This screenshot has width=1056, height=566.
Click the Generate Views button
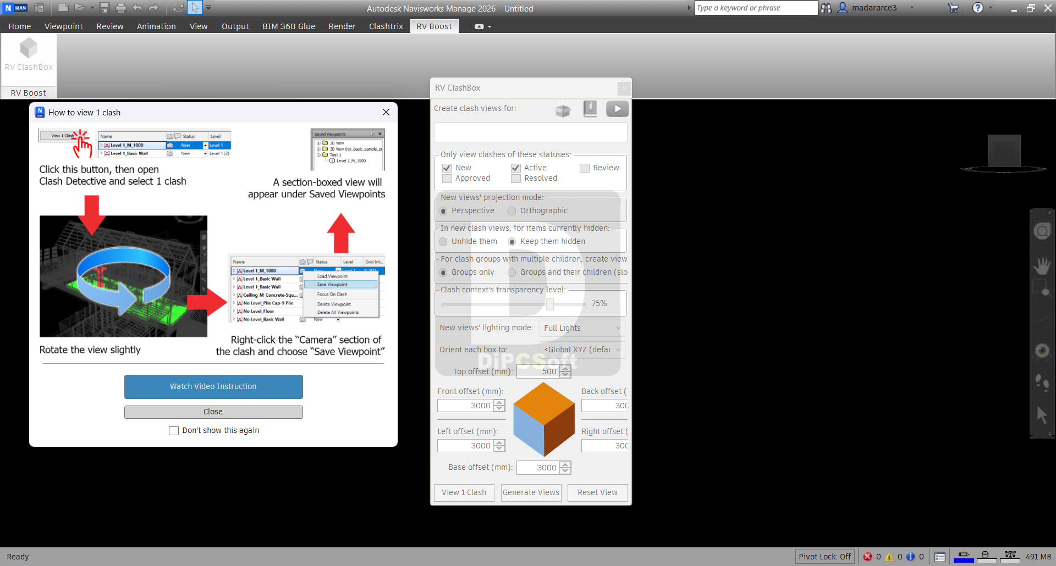(x=531, y=493)
